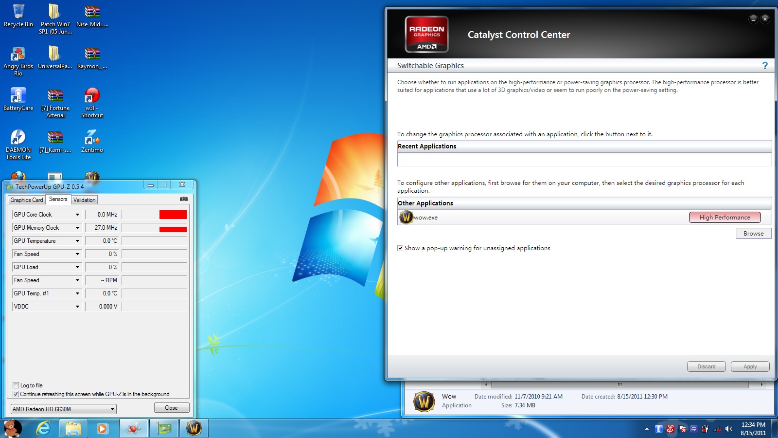Select the Sensors tab in GPU-Z
Image resolution: width=778 pixels, height=438 pixels.
point(58,199)
